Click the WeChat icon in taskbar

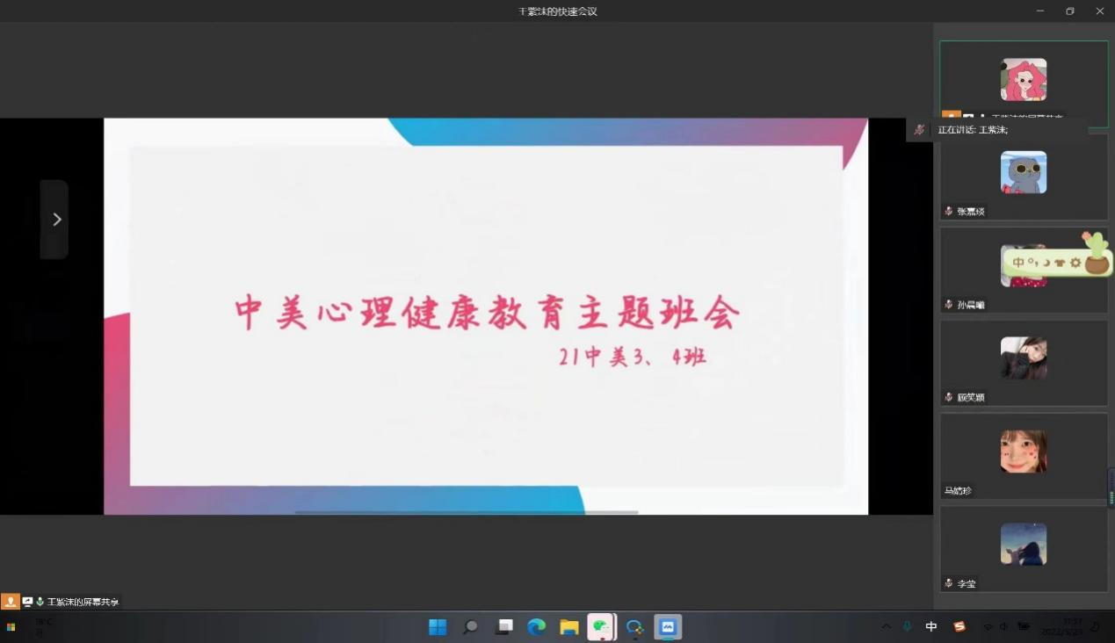pos(601,627)
